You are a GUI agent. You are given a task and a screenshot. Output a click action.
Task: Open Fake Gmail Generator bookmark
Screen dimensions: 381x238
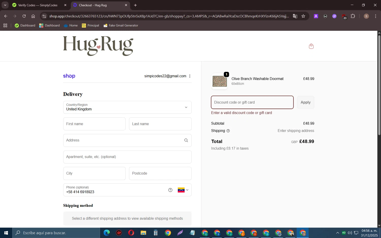121,25
